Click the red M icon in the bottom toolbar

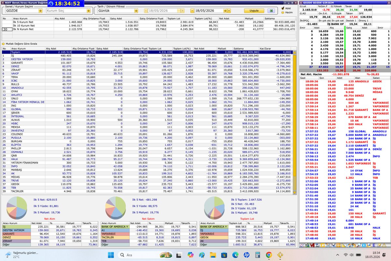[312, 245]
